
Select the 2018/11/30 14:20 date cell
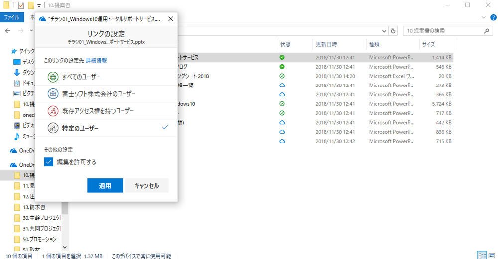pos(335,76)
